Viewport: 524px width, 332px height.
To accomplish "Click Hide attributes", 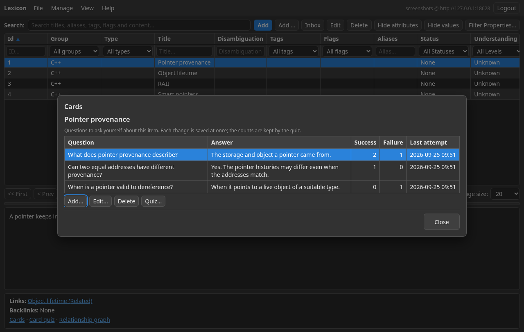I will point(398,25).
